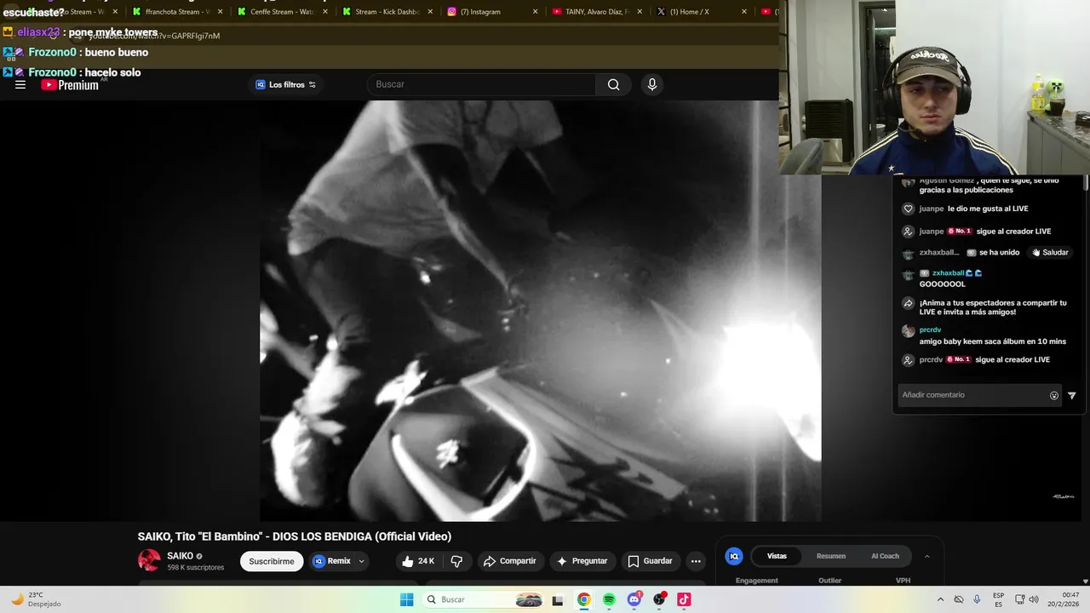
Task: Close the Instagram browser tab
Action: pos(535,12)
